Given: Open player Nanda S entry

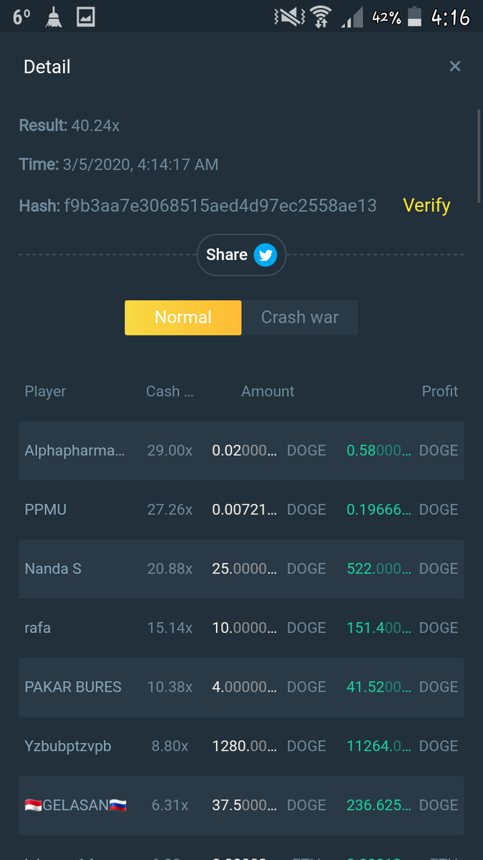Looking at the screenshot, I should pos(53,569).
